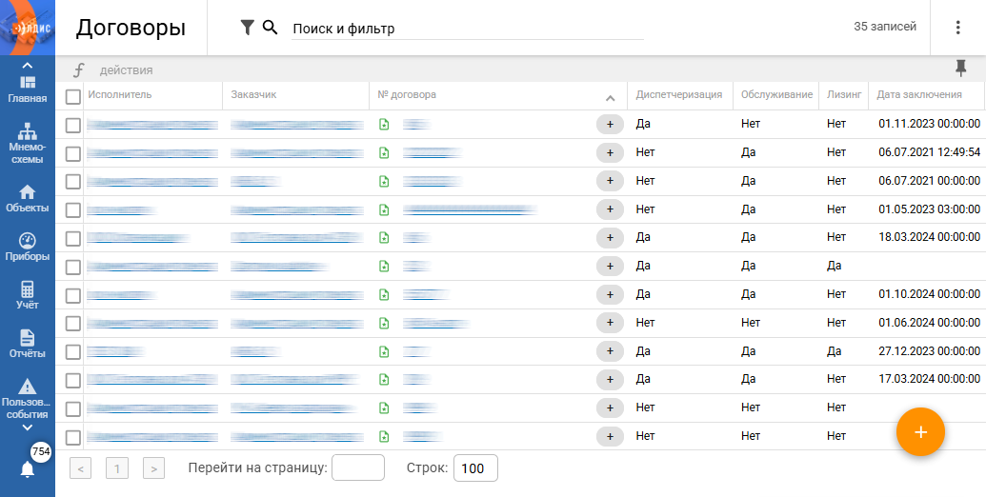This screenshot has height=497, width=986.
Task: Sort by Диспетчеризация column header
Action: [x=678, y=95]
